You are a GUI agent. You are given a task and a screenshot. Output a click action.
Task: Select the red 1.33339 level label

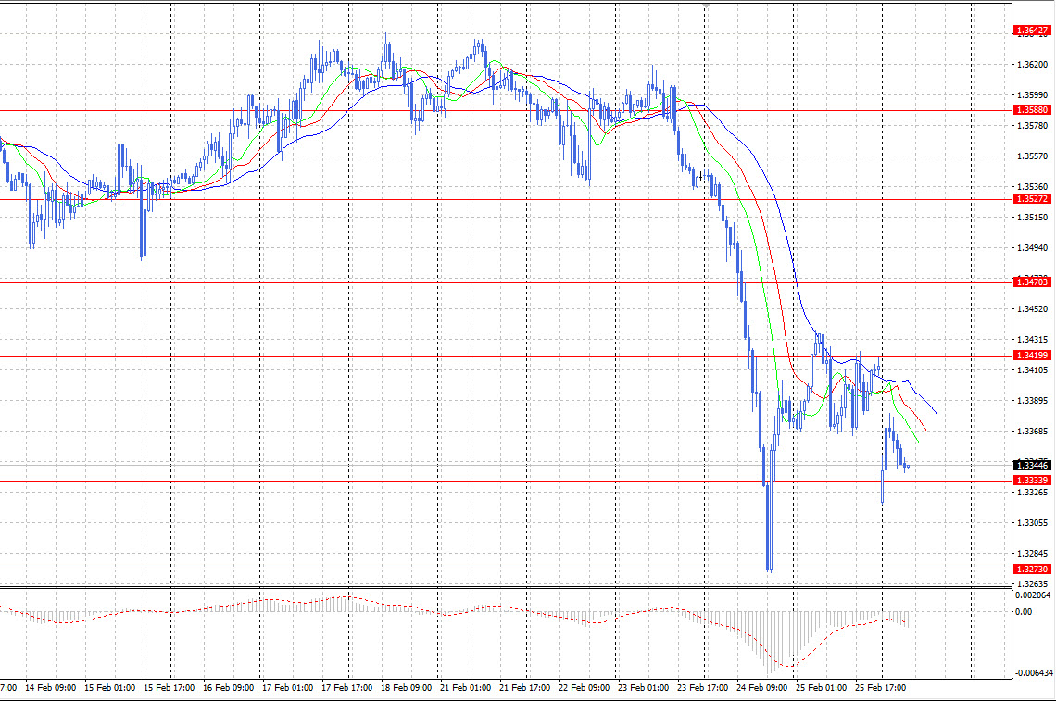coord(1032,480)
